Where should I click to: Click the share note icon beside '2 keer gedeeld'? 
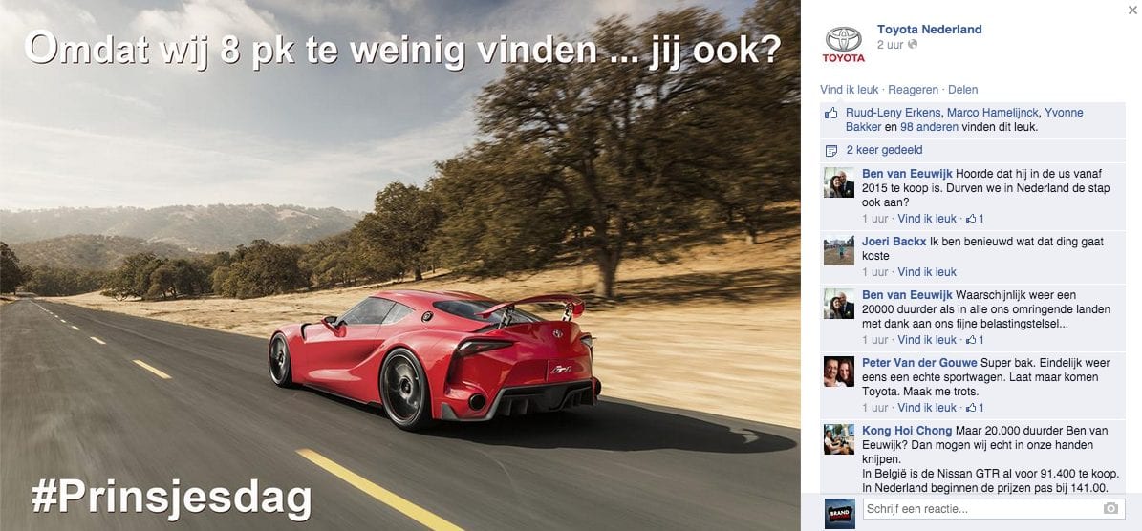point(831,151)
